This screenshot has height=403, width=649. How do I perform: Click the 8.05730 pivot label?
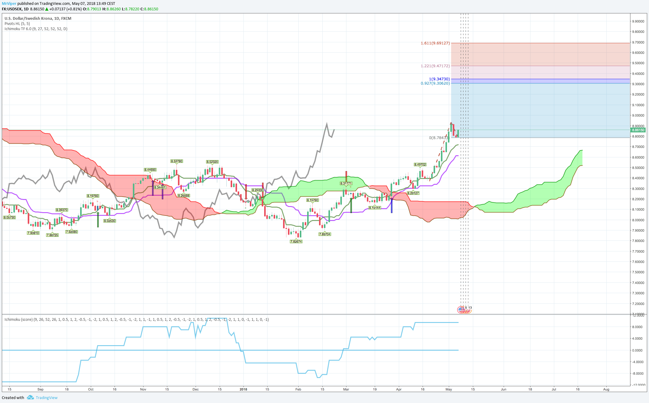pos(9,217)
